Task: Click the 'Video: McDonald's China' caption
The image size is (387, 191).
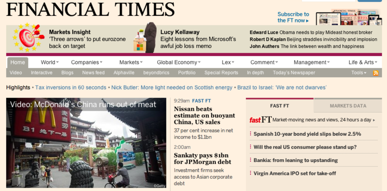Action: click(x=83, y=104)
